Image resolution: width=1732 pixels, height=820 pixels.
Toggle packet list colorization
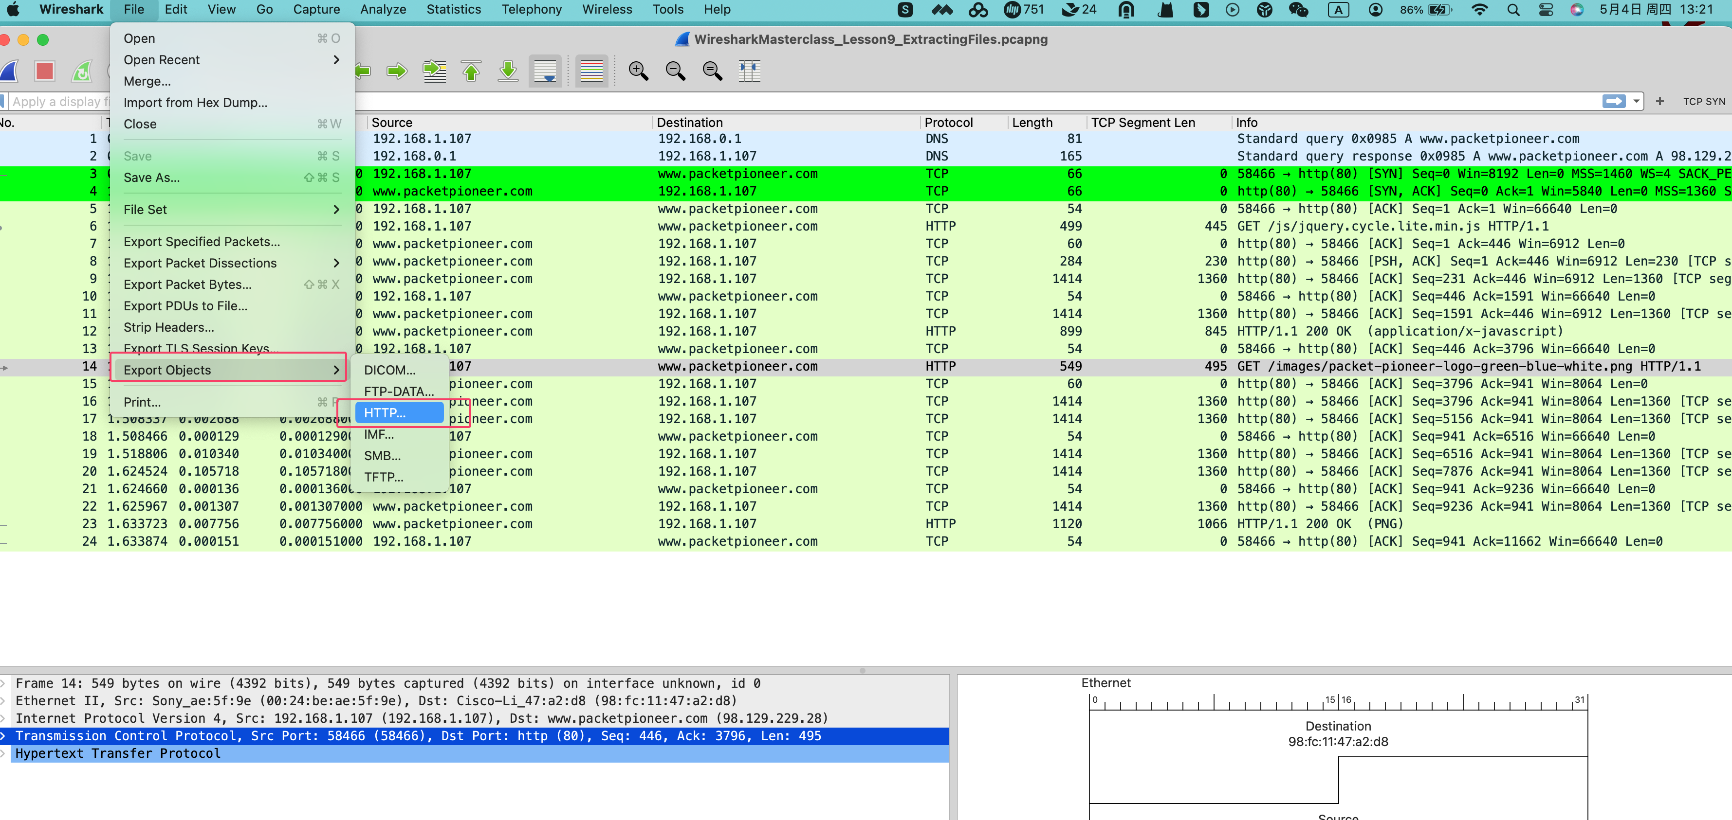(x=591, y=71)
